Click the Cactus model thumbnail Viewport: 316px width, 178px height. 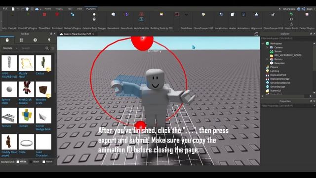[x=43, y=63]
